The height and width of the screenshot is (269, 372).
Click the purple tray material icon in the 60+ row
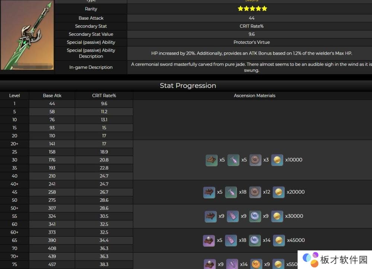point(209,240)
